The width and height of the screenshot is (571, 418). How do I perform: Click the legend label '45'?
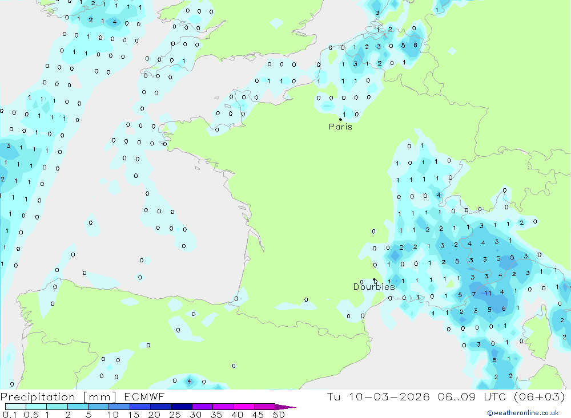(258, 415)
